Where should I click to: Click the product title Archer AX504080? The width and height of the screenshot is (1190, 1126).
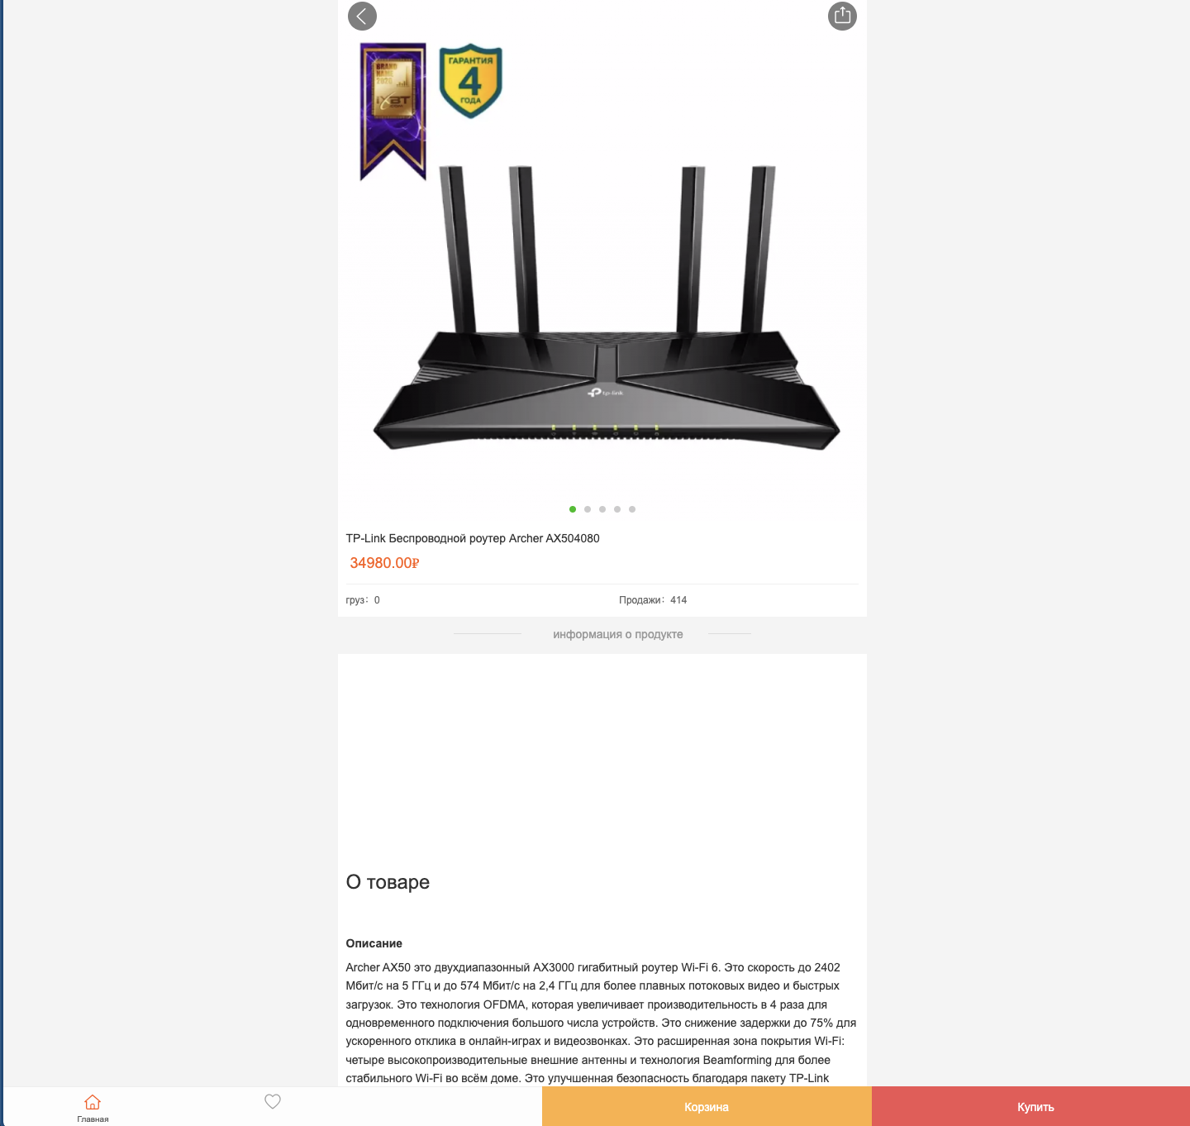point(473,538)
